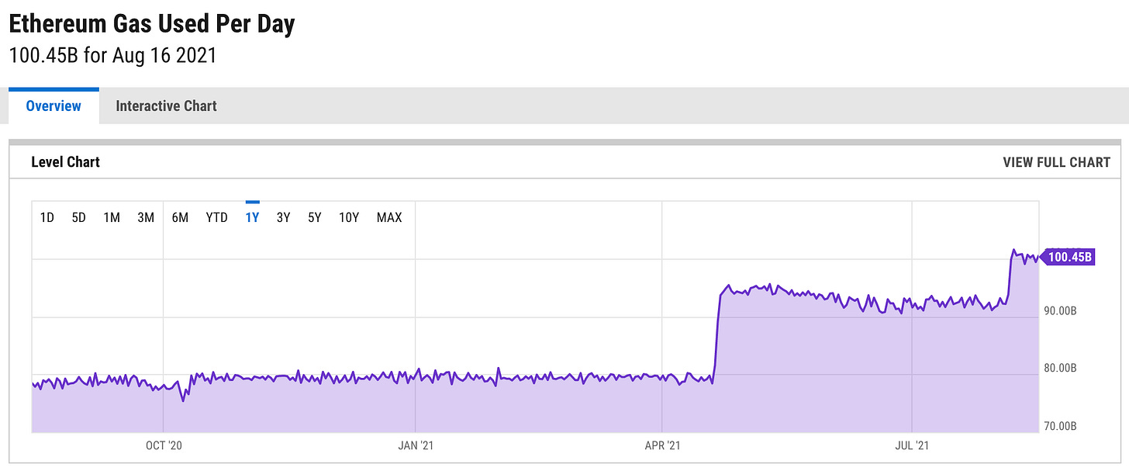Click the Ethereum Gas Used Per Day title
The width and height of the screenshot is (1129, 471).
click(x=151, y=24)
